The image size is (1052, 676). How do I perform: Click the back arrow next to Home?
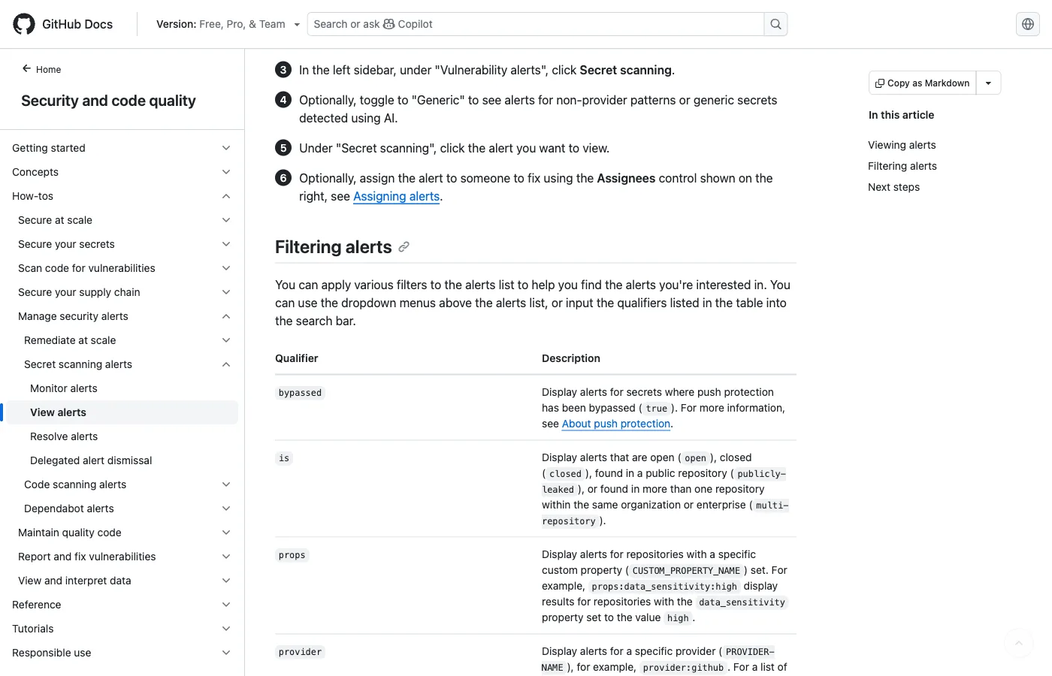click(26, 69)
